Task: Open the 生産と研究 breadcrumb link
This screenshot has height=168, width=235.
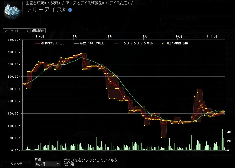Action: [x=36, y=3]
